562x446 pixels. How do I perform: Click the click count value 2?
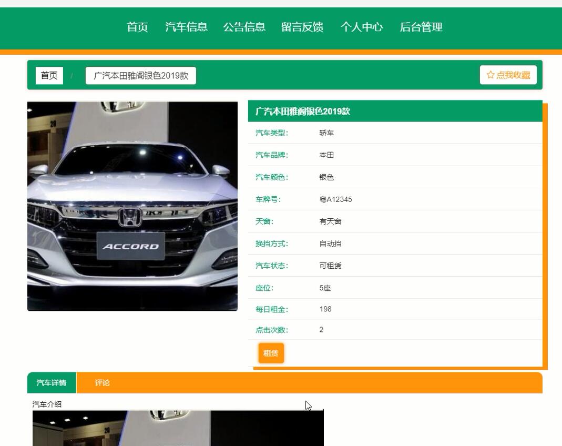pos(322,330)
